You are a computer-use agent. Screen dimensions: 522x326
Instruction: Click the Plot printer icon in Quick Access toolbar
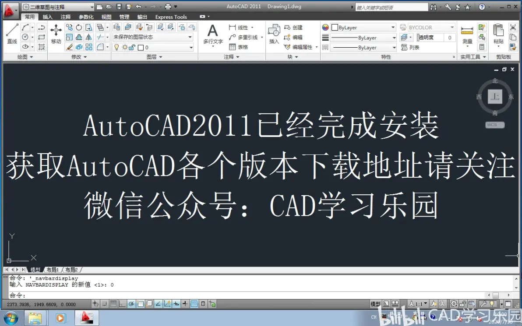[x=168, y=7]
